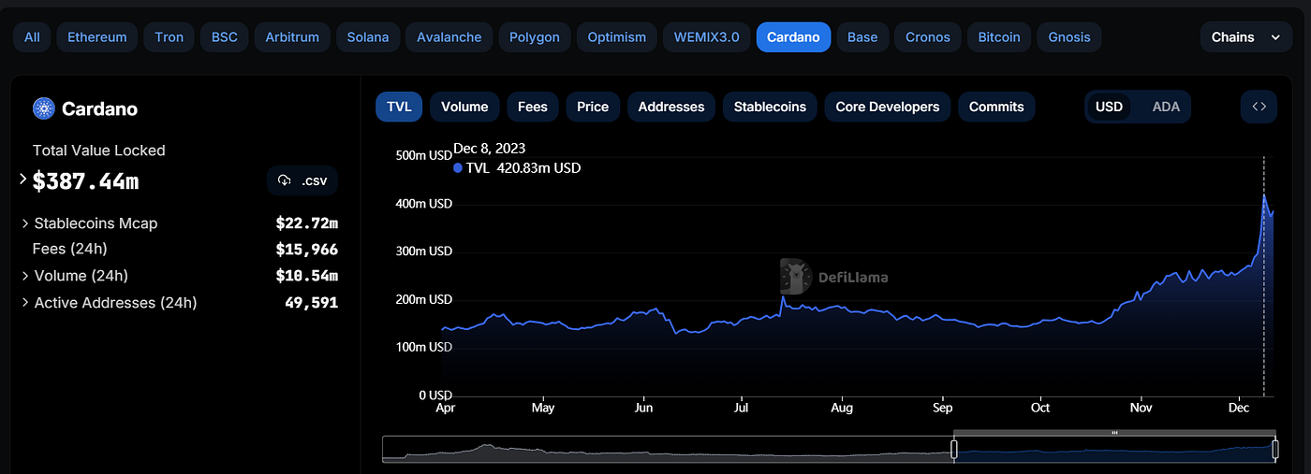The image size is (1311, 474).
Task: Toggle the Volume chart metric
Action: click(x=464, y=107)
